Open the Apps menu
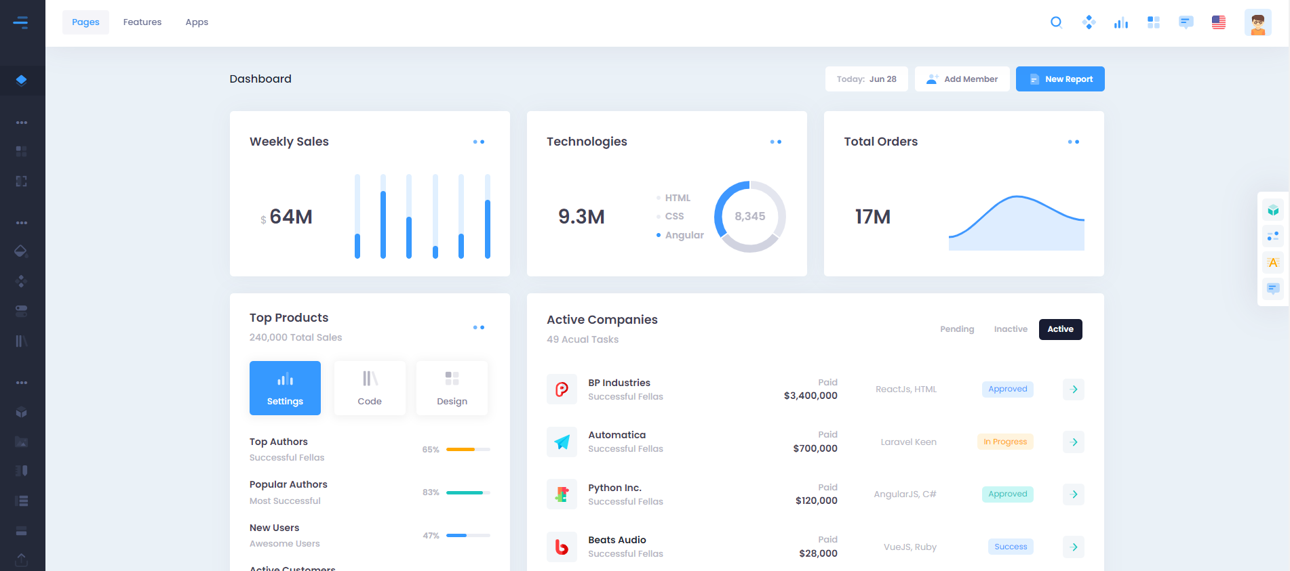Screen dimensions: 1290x571 [x=197, y=22]
